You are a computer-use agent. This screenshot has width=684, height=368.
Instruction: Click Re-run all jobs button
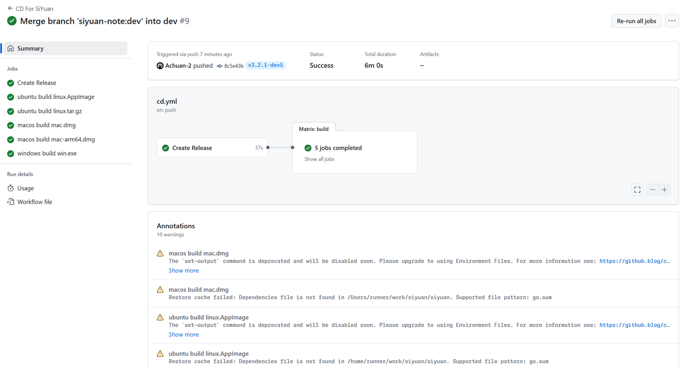pos(636,21)
